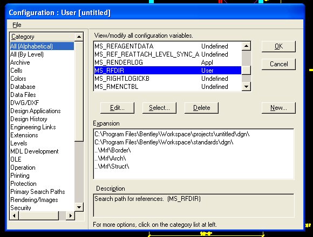
Task: Click the variable list scrollbar thumb
Action: point(246,71)
